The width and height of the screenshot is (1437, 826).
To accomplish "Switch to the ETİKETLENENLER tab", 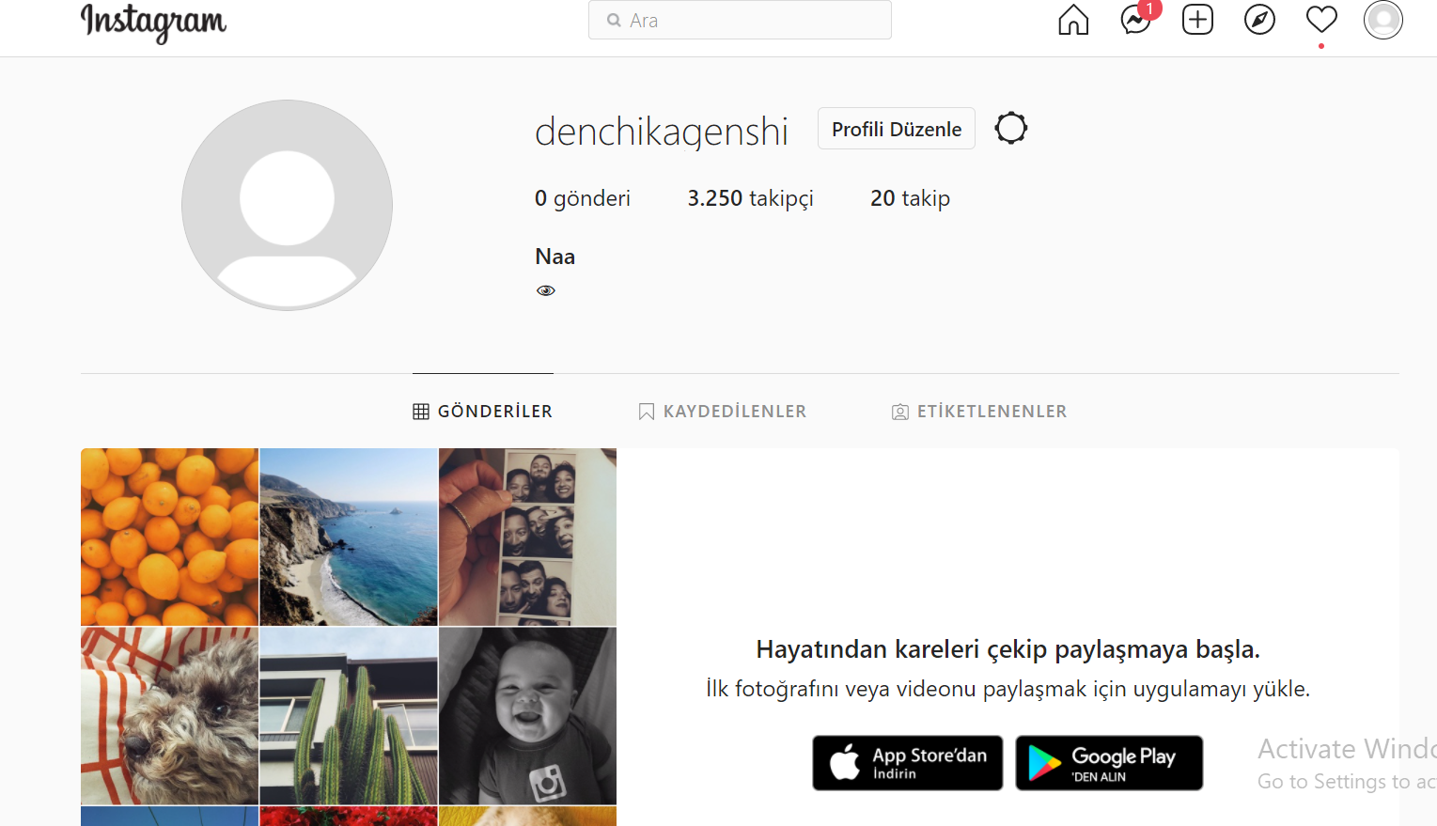I will [x=979, y=412].
